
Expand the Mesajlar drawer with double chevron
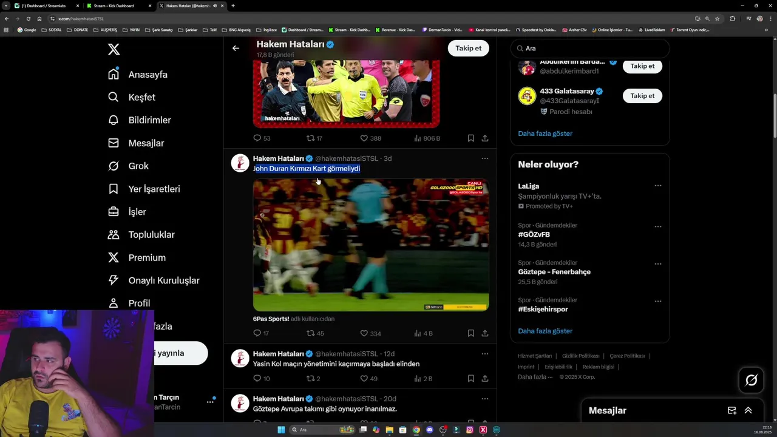click(x=748, y=410)
